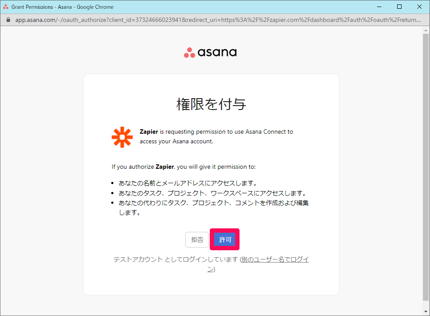Image resolution: width=430 pixels, height=316 pixels.
Task: Click the Asana favicon in the title bar
Action: tap(6, 7)
